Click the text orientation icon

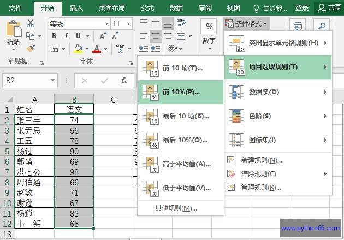click(173, 48)
